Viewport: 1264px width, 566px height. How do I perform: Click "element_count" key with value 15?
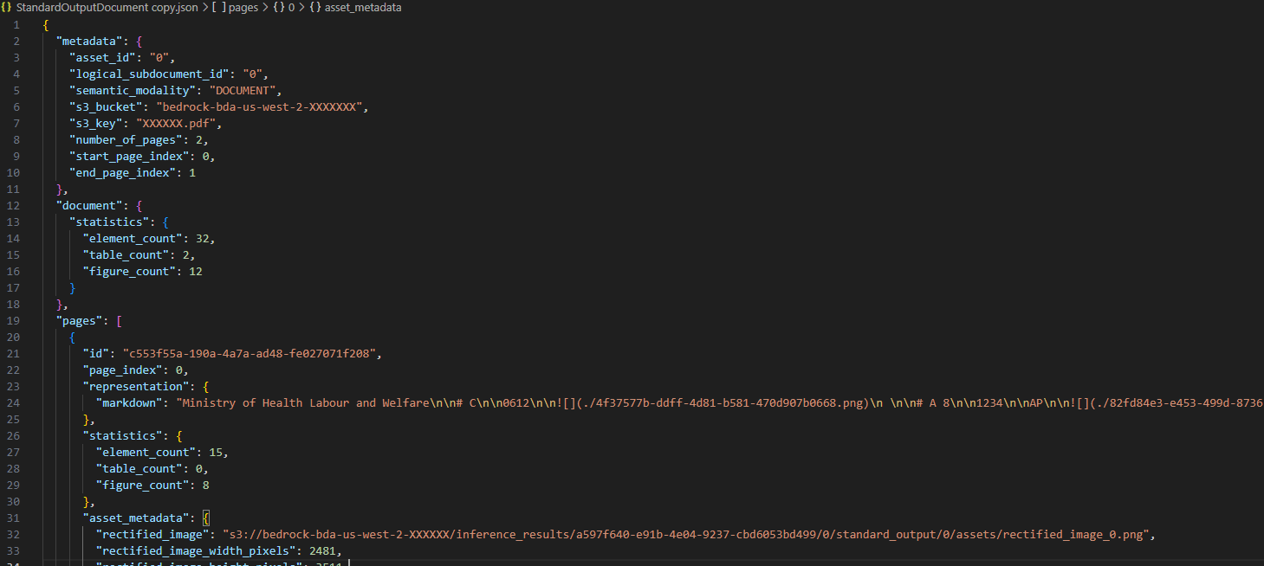click(x=146, y=452)
